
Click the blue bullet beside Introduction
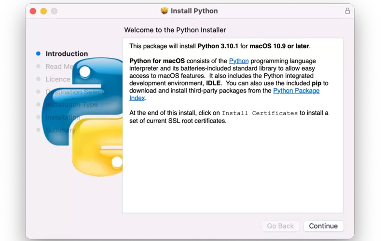click(38, 54)
